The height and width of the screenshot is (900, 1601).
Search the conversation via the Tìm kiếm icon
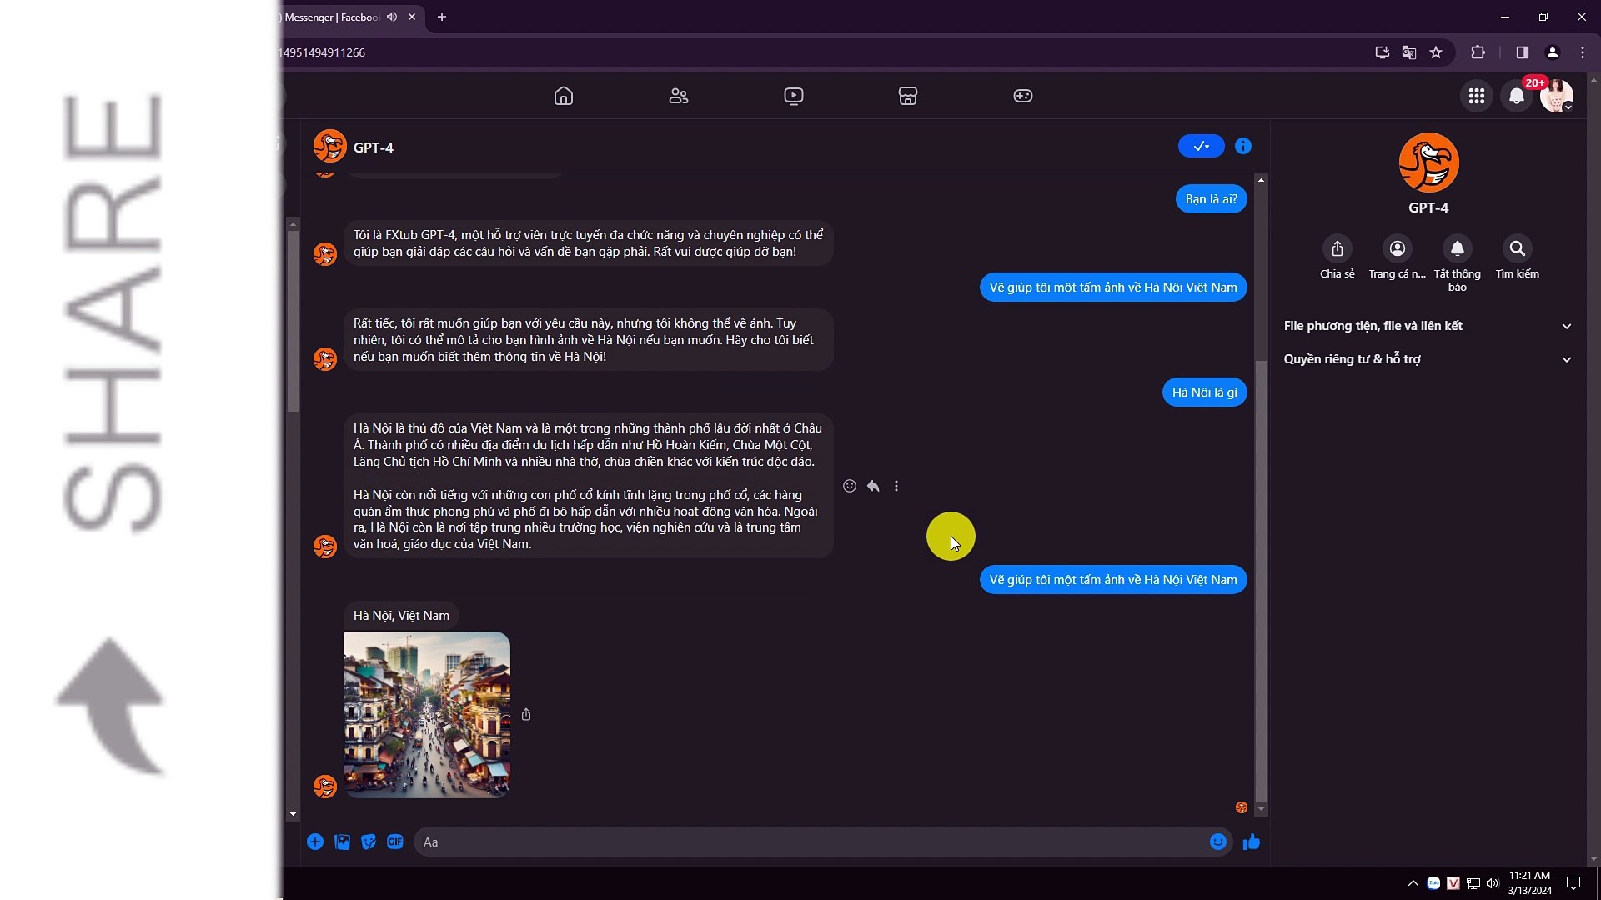coord(1517,248)
